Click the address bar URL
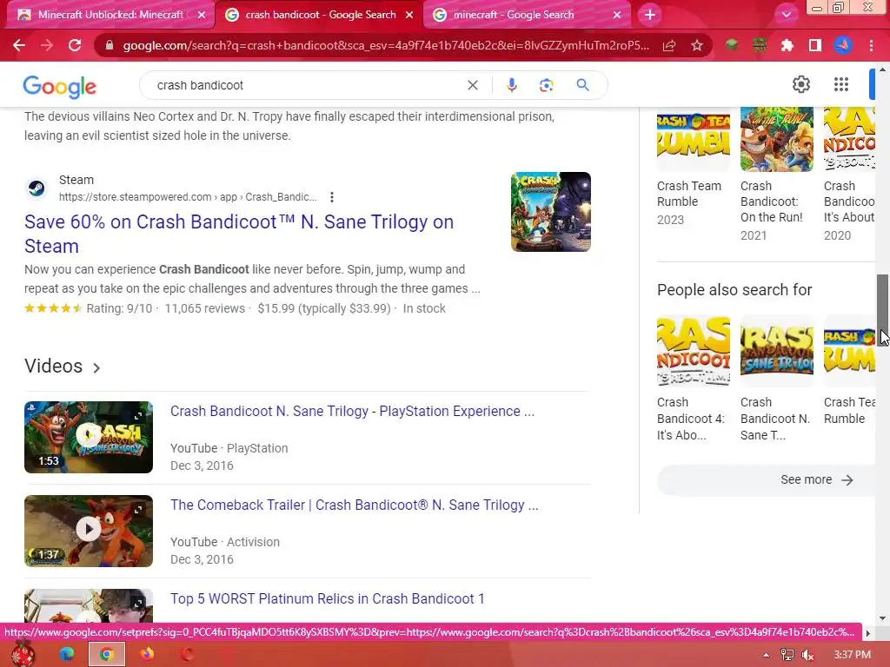The image size is (890, 667). [386, 45]
